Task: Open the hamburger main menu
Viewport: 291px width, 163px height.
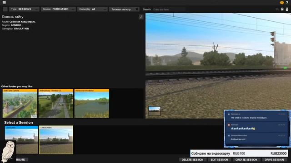Action: (4, 3)
